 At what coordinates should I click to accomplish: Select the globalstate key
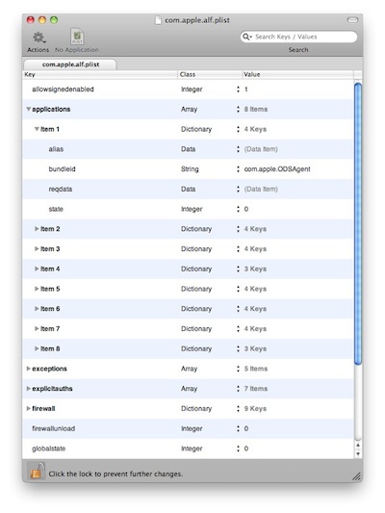pos(48,449)
